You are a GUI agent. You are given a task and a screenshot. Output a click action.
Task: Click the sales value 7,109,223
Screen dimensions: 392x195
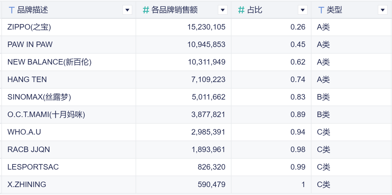point(208,80)
